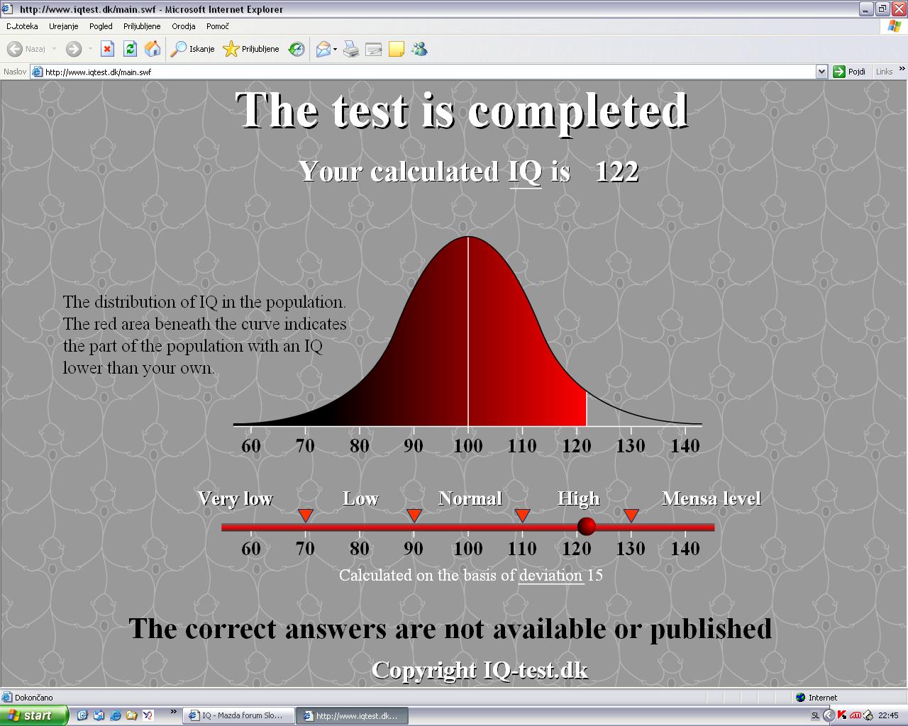Open the Urejanje menu
The height and width of the screenshot is (726, 908).
(x=64, y=26)
